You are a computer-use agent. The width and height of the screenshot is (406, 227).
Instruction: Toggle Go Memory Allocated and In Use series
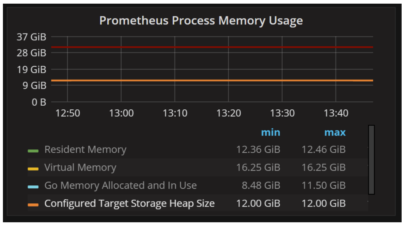pyautogui.click(x=120, y=185)
